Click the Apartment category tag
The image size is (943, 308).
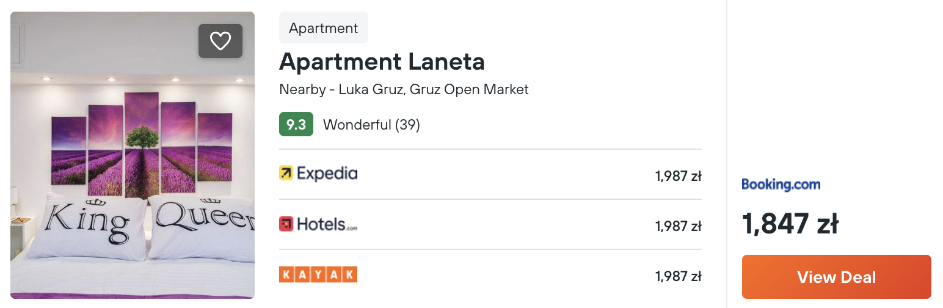[x=324, y=28]
